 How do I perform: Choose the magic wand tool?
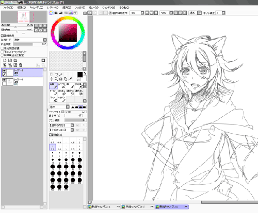click(61, 75)
